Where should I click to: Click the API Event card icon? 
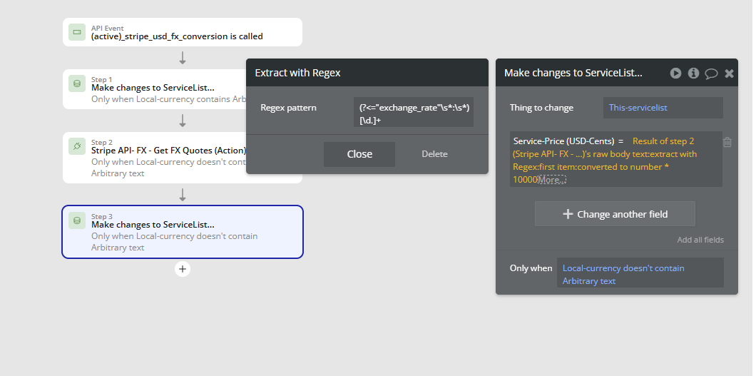(x=76, y=32)
